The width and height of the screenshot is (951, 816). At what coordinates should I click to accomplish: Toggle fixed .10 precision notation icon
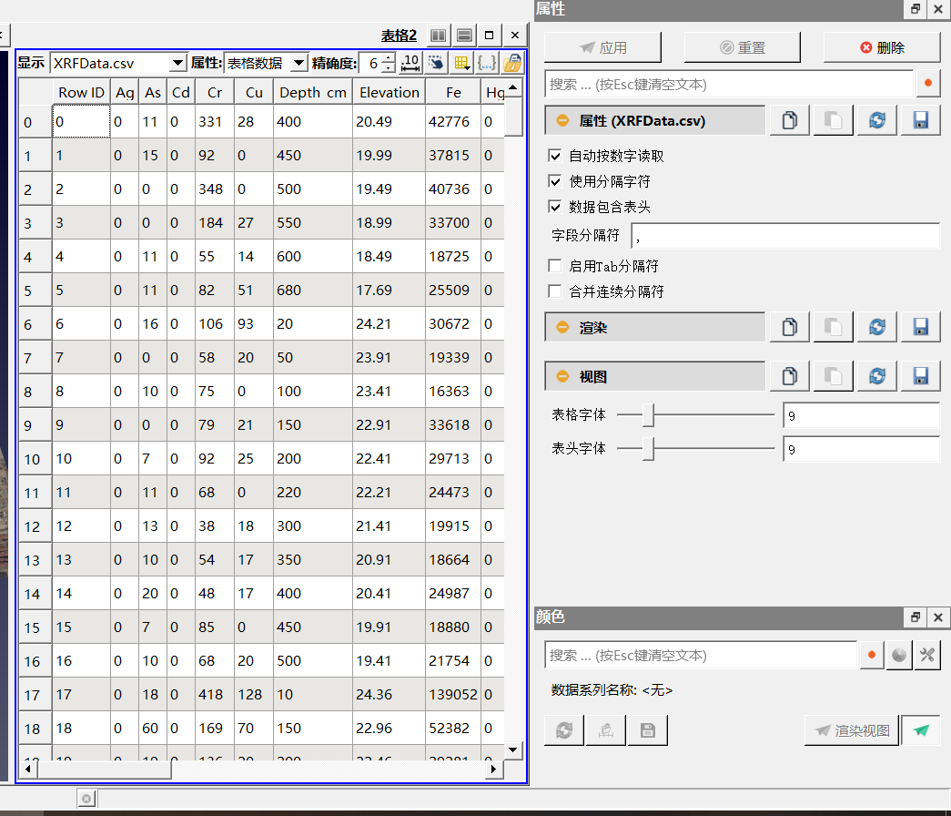(410, 63)
